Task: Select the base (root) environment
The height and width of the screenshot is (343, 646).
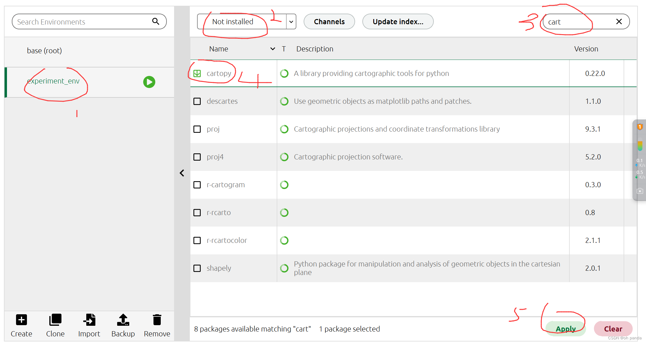Action: click(x=44, y=51)
